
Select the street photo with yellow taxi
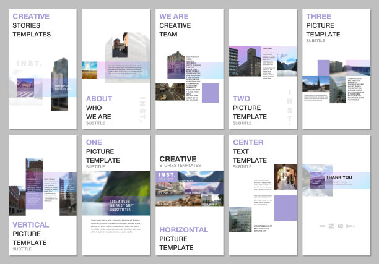tap(170, 92)
